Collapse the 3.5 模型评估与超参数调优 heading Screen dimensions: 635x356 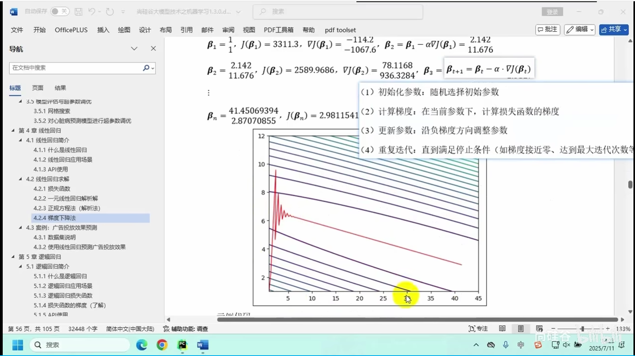pos(20,101)
